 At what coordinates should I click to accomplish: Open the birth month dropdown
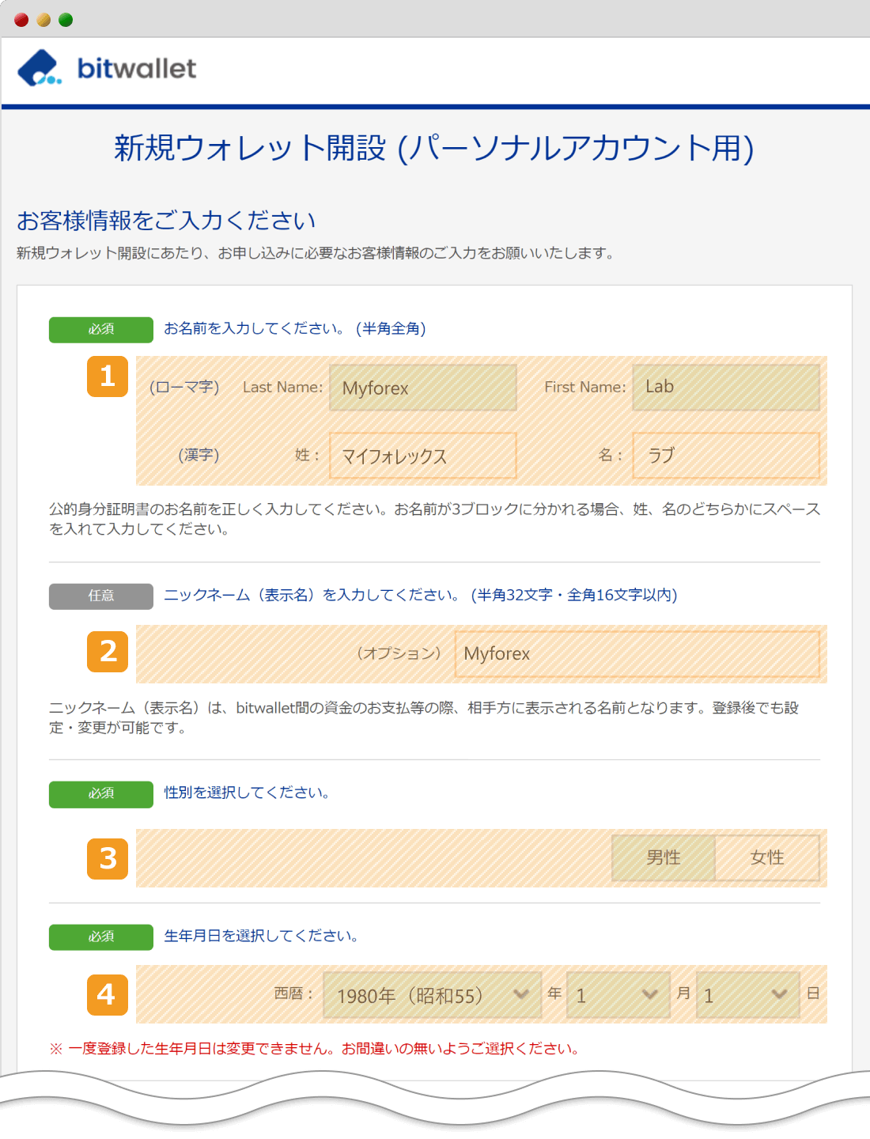(x=618, y=995)
